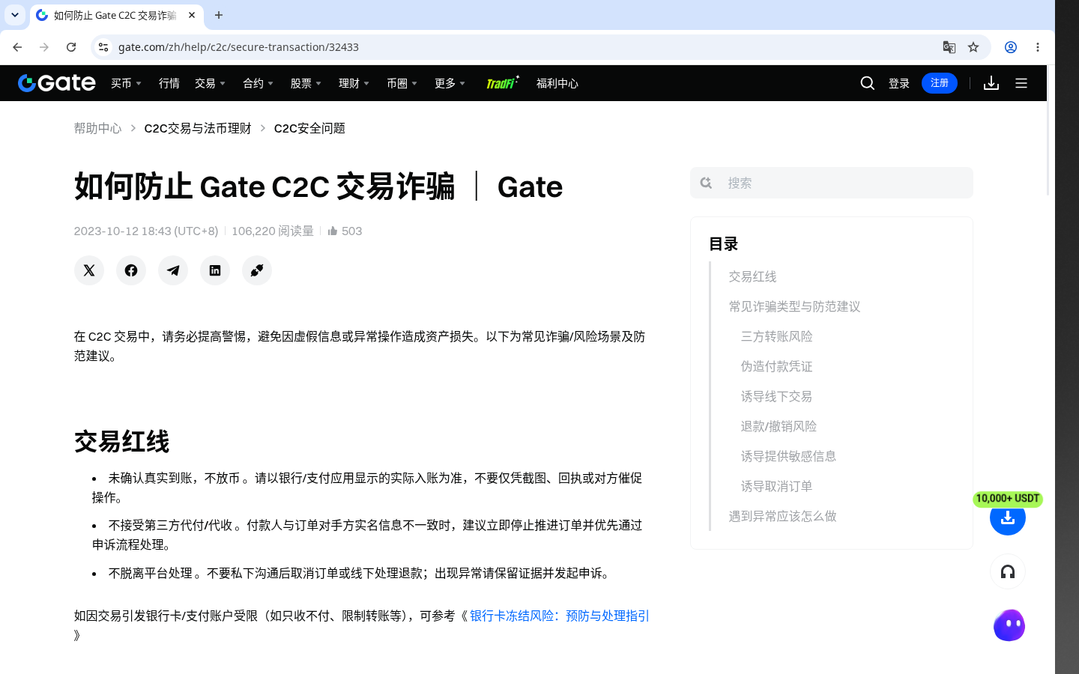Open app download icon in header
This screenshot has height=674, width=1079.
[x=991, y=83]
